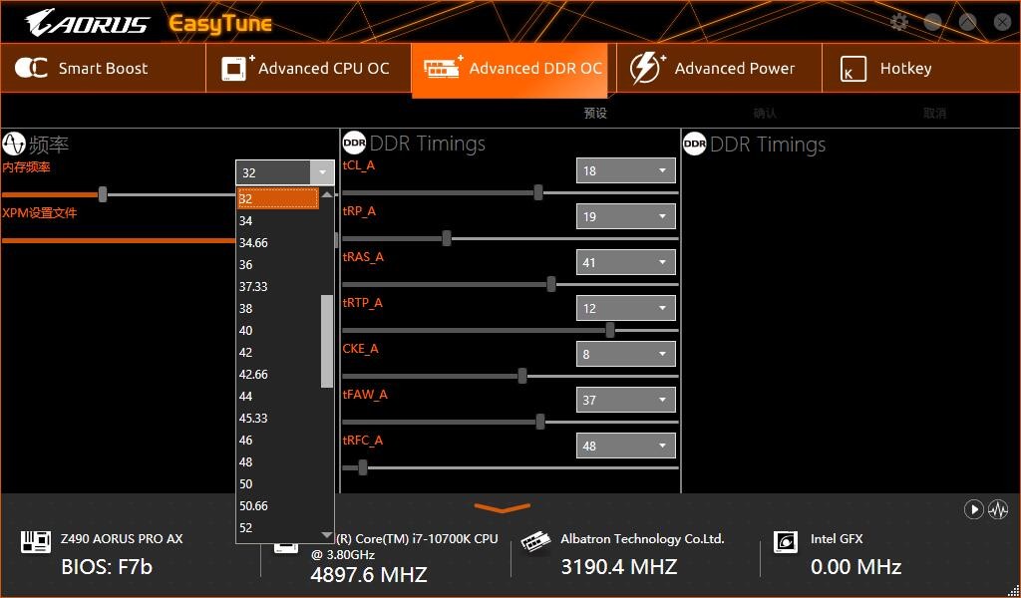Open the settings gear icon
The image size is (1021, 598).
coord(899,22)
